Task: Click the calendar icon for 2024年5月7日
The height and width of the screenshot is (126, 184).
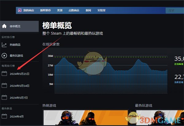Action: point(4,97)
